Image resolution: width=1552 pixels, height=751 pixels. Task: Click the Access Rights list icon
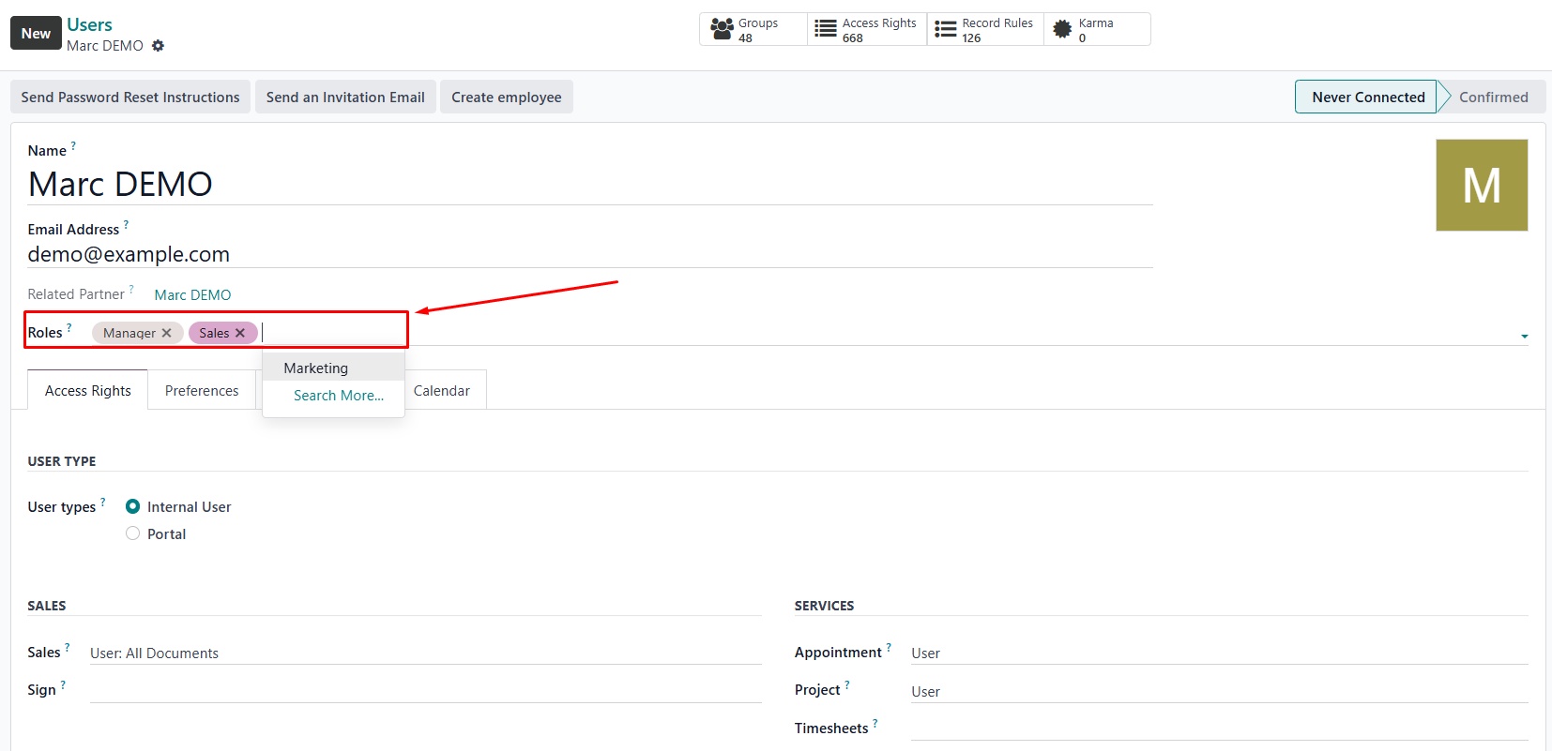(x=825, y=29)
